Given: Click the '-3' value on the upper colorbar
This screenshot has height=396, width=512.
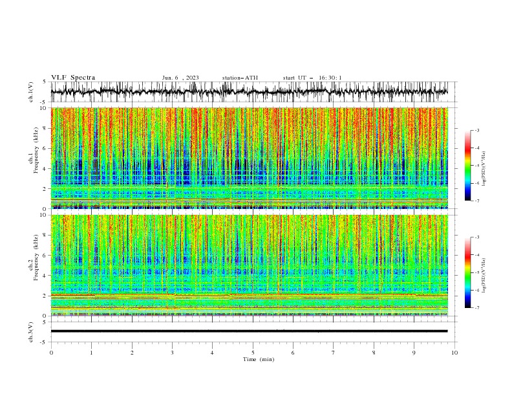Looking at the screenshot, I should click(476, 130).
